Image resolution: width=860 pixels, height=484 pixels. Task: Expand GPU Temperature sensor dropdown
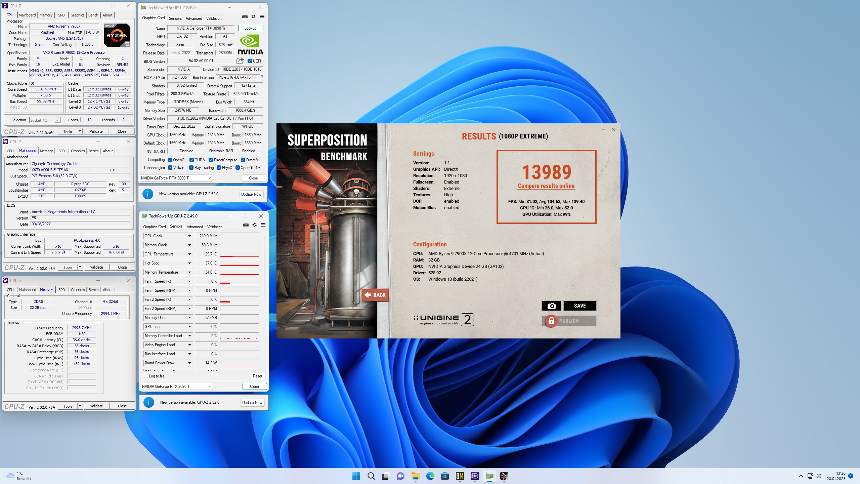click(189, 254)
